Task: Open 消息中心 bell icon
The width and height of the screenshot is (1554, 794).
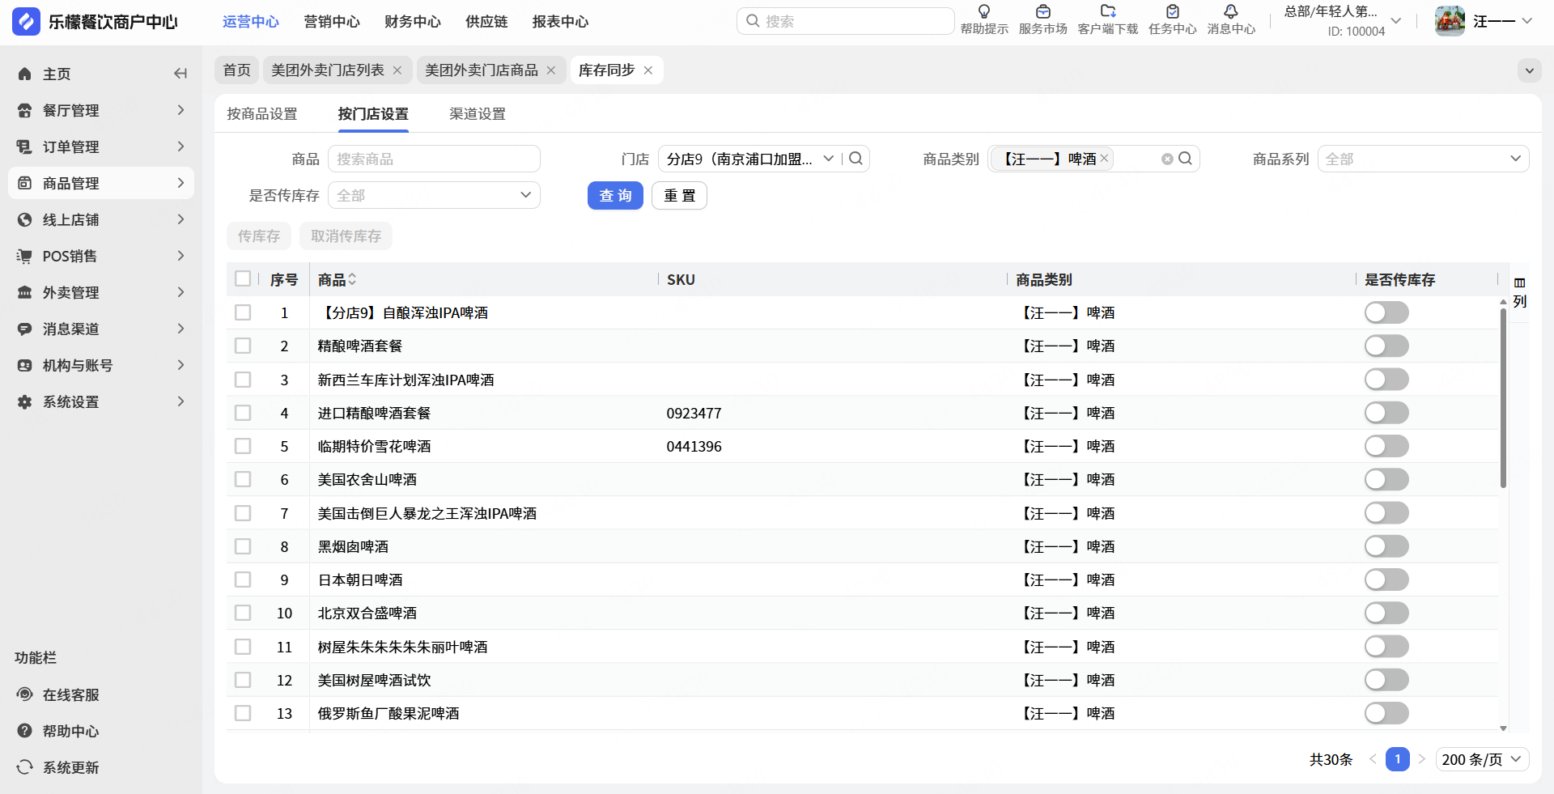Action: (1230, 12)
